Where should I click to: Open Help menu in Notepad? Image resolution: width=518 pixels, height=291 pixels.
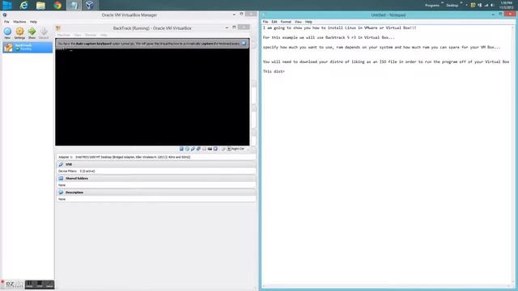(308, 22)
